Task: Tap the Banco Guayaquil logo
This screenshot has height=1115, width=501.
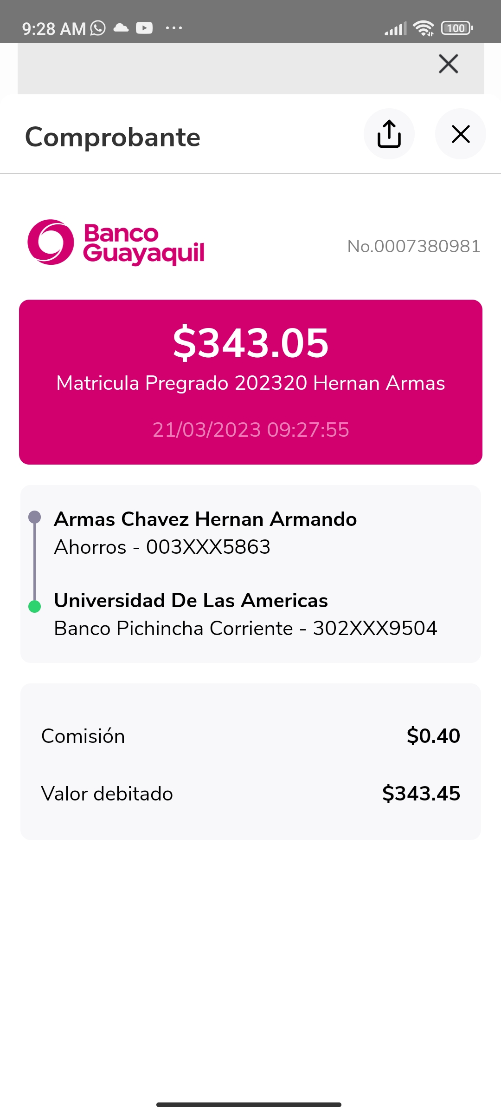Action: coord(116,243)
